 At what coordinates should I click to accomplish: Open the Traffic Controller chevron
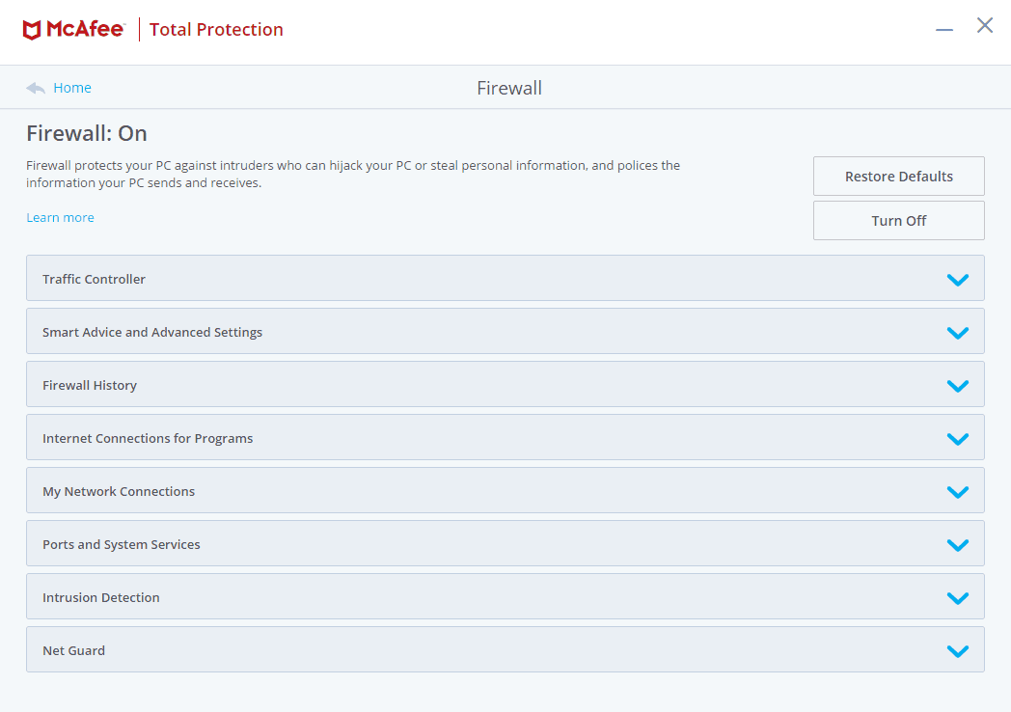[x=958, y=279]
